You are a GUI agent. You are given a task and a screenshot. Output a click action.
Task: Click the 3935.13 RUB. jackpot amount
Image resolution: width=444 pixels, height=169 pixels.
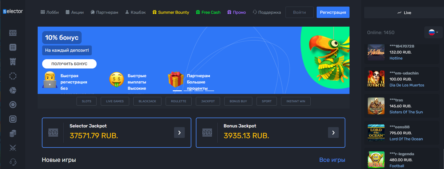pyautogui.click(x=246, y=136)
